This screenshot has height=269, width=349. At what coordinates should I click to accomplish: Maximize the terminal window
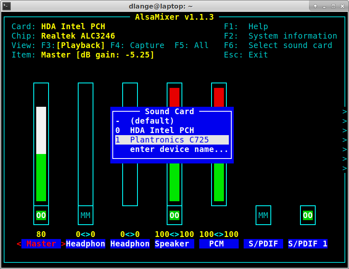[x=333, y=6]
